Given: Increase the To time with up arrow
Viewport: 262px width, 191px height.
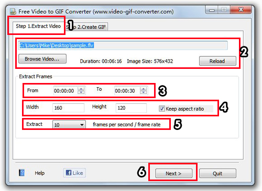Looking at the screenshot, I should click(143, 89).
